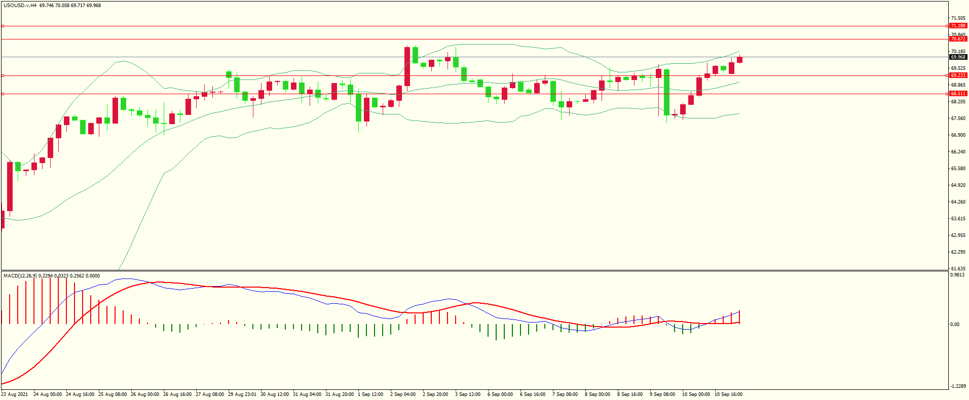Click the 3 Sep 12:00 time label
Viewport: 969px width, 400px height.
click(468, 394)
